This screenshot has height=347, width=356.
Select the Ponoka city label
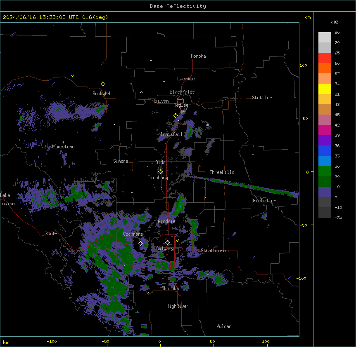198,56
